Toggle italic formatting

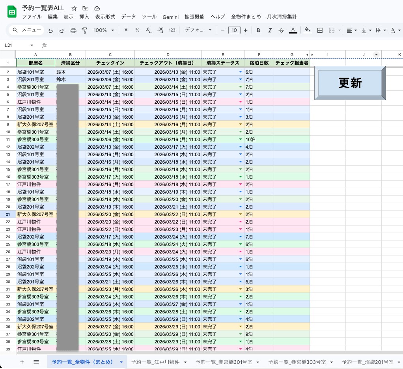270,30
